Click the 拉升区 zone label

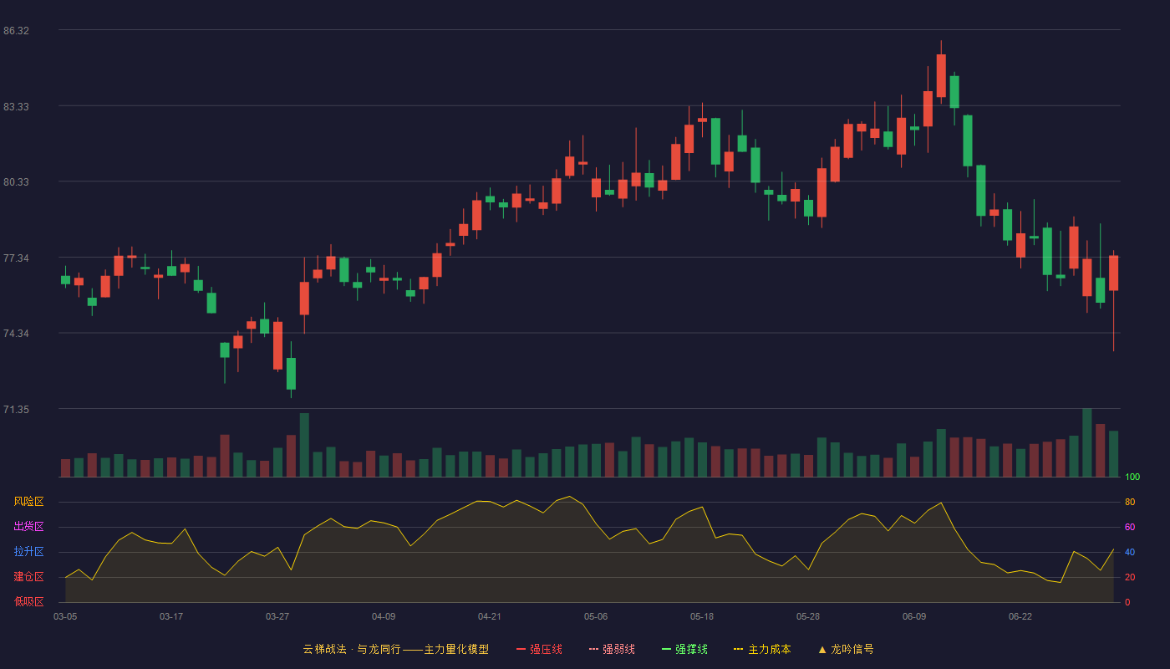pyautogui.click(x=28, y=552)
